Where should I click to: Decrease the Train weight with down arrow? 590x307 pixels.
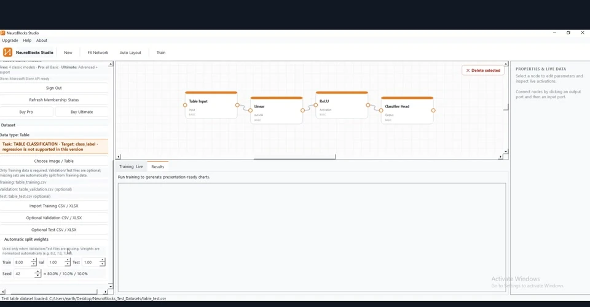pyautogui.click(x=33, y=264)
